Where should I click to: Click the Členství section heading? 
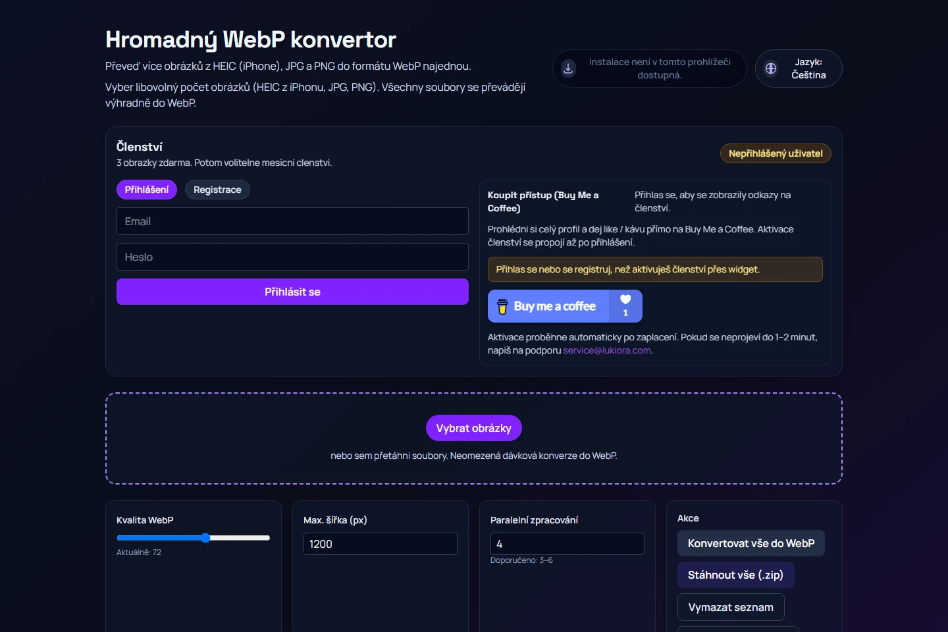(x=140, y=146)
